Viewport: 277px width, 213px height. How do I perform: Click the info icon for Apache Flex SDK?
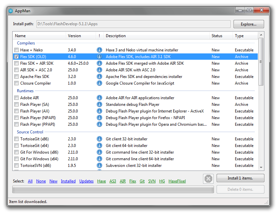click(99, 77)
